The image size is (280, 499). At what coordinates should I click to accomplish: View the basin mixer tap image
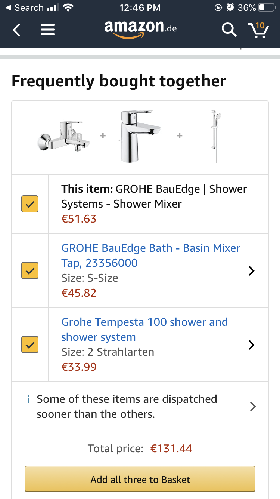pyautogui.click(x=139, y=136)
